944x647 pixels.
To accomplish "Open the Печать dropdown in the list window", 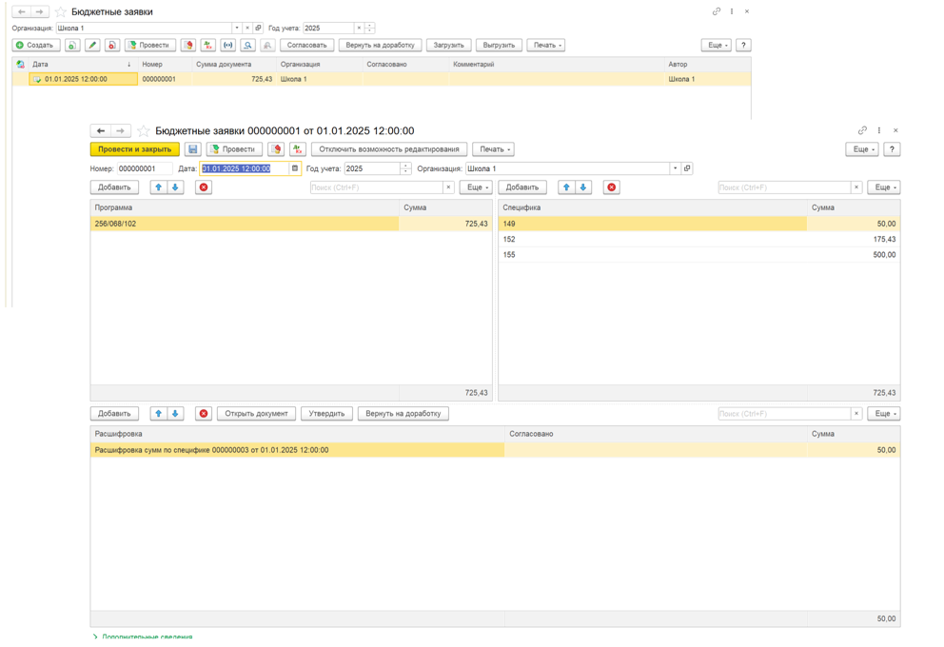I will coord(547,45).
